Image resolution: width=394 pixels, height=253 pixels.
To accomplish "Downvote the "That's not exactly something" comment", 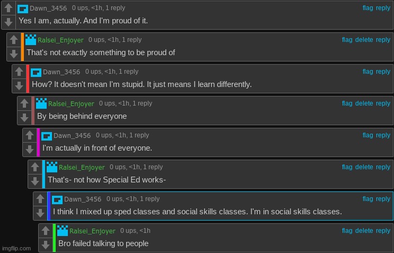I will pyautogui.click(x=14, y=54).
